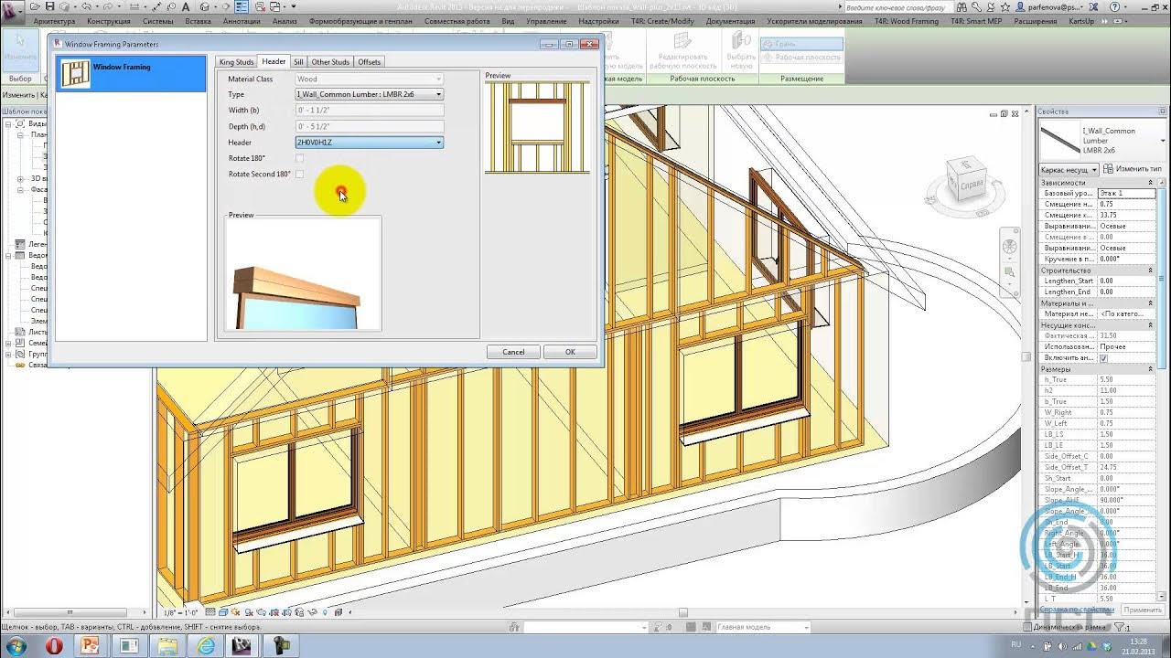
Task: Open the Type dropdown showing LMBR 2x6
Action: [x=370, y=94]
